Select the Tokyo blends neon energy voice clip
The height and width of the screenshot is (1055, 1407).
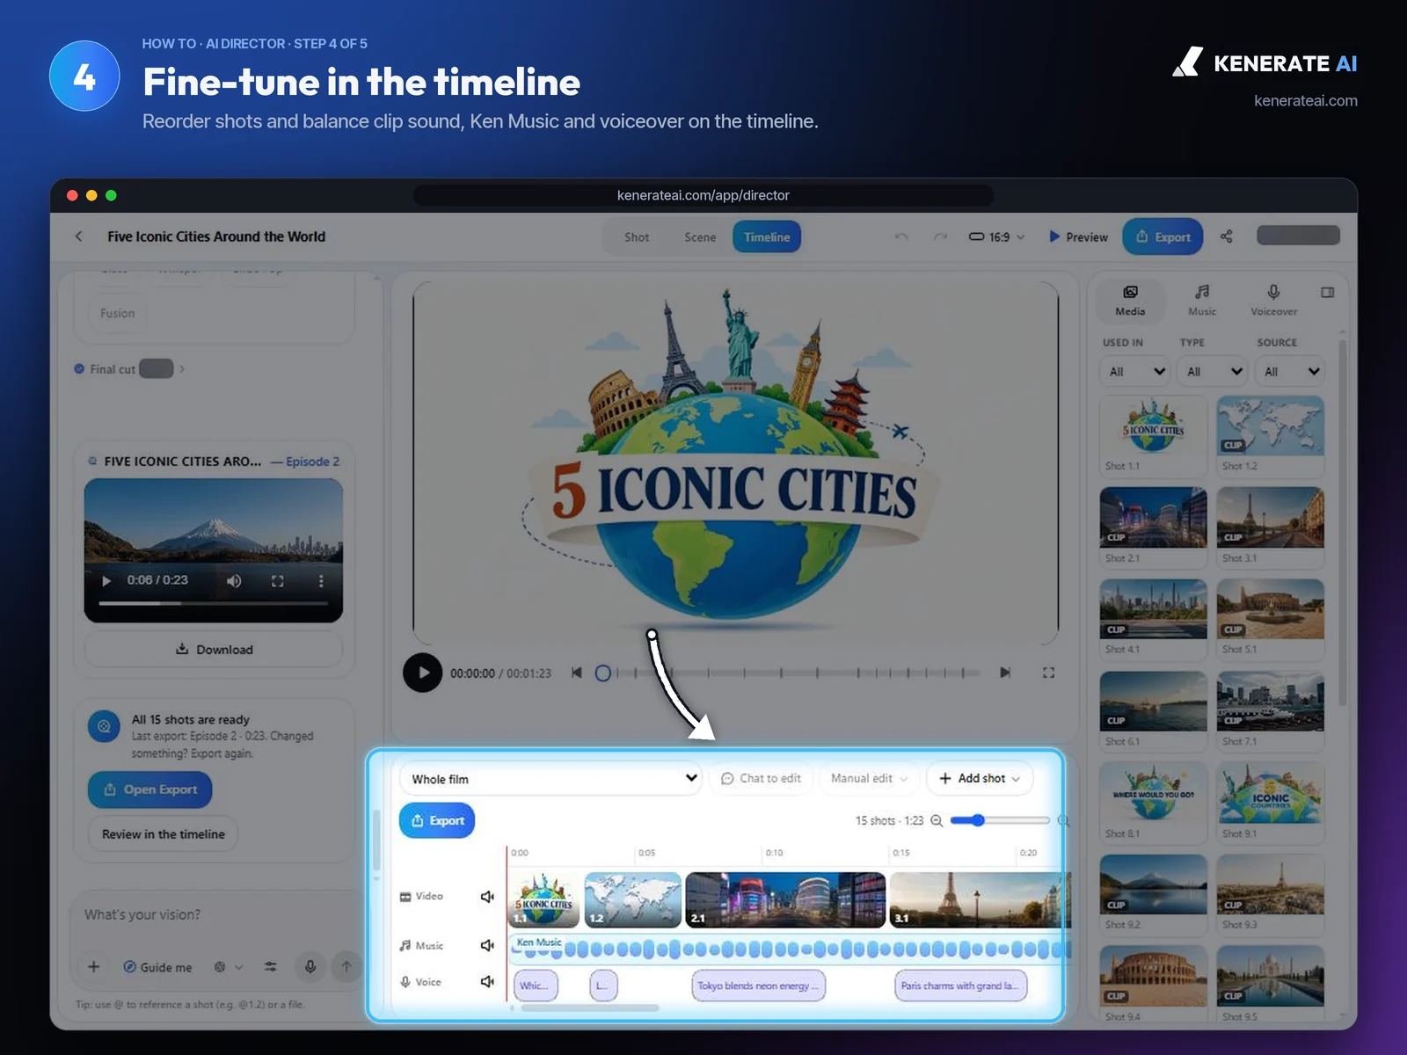tap(759, 986)
